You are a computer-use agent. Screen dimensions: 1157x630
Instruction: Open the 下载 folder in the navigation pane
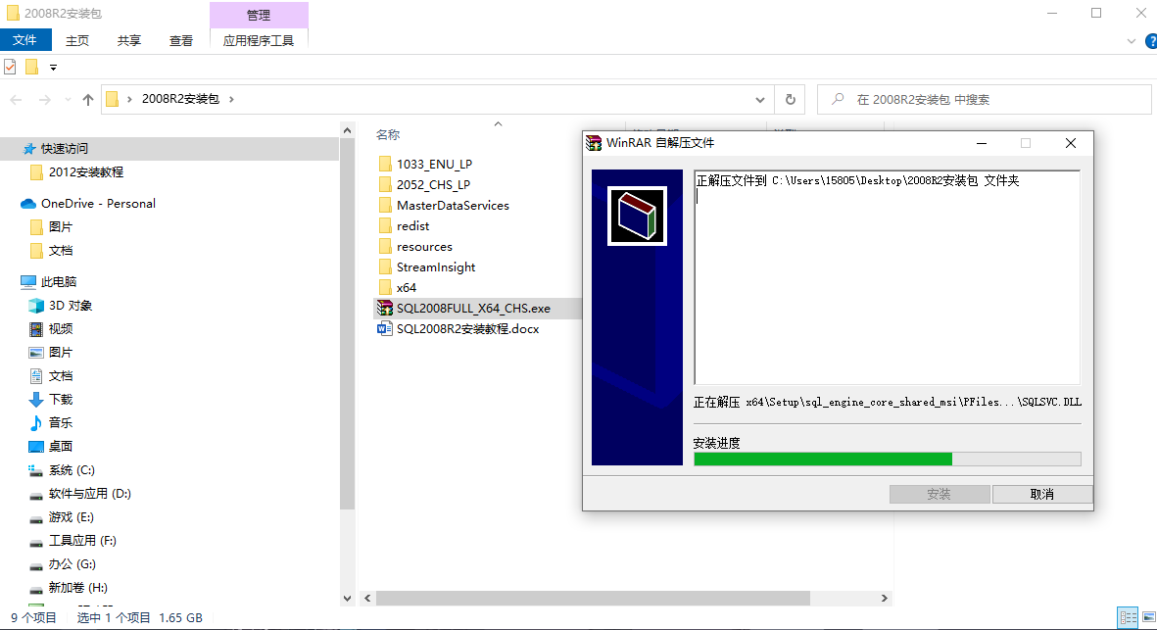click(x=61, y=400)
